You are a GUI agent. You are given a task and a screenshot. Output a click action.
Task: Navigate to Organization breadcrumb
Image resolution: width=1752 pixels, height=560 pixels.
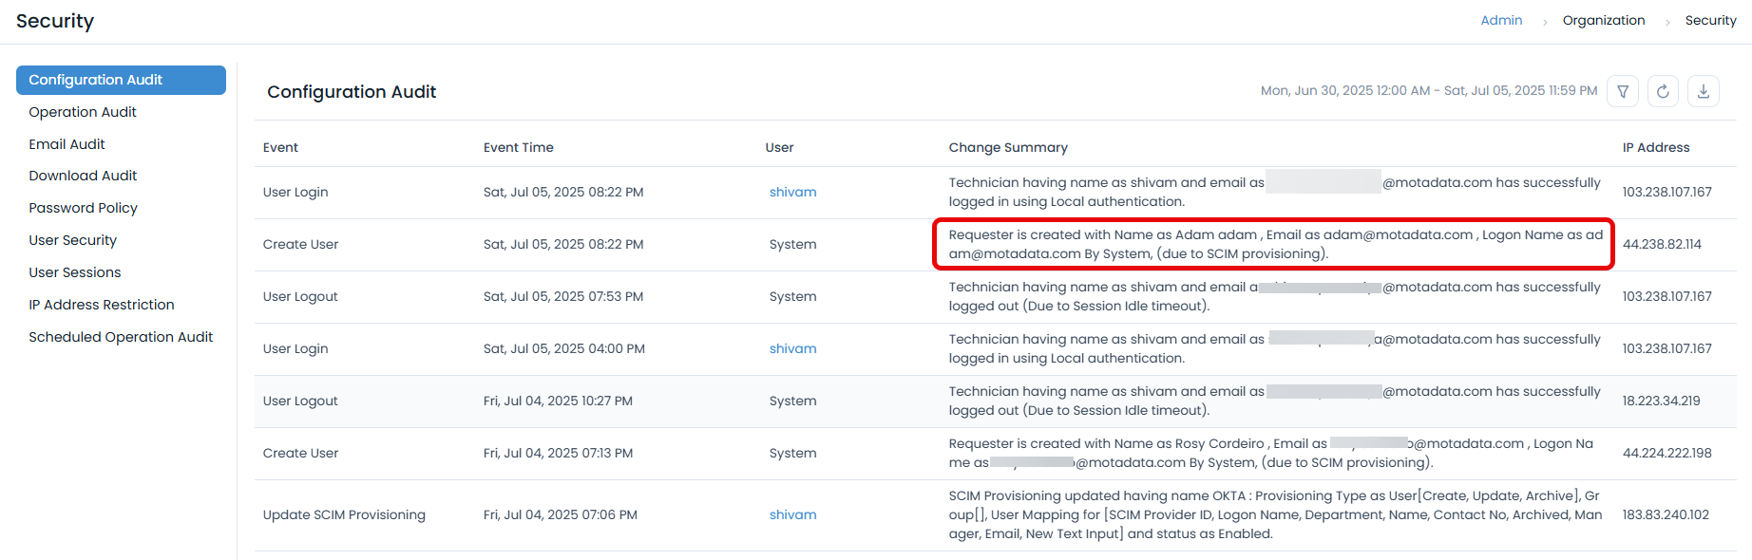pos(1604,20)
